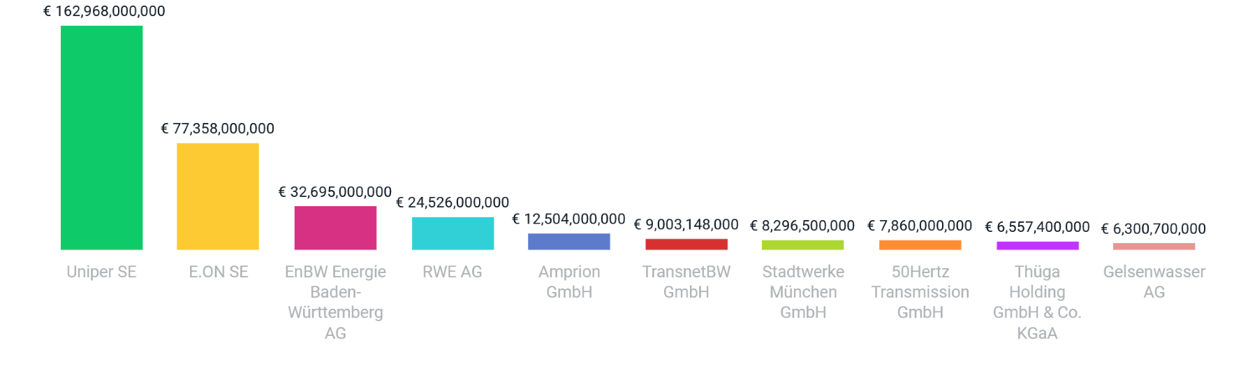
Task: Select the € 32,695,000,000 data label
Action: pyautogui.click(x=335, y=192)
